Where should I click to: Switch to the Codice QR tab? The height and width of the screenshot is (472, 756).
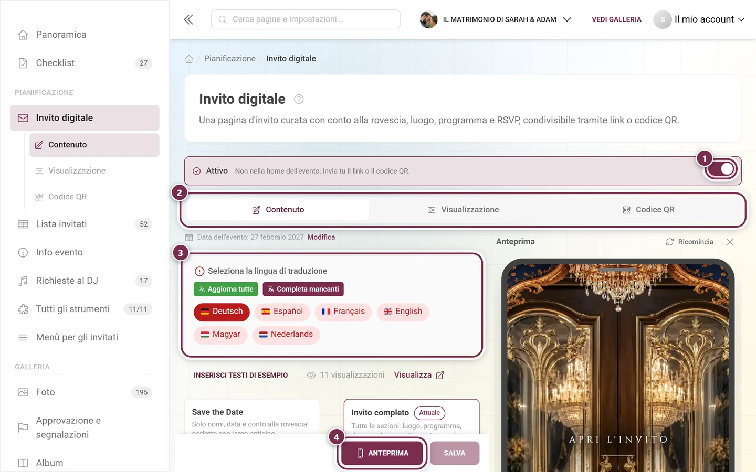[648, 210]
